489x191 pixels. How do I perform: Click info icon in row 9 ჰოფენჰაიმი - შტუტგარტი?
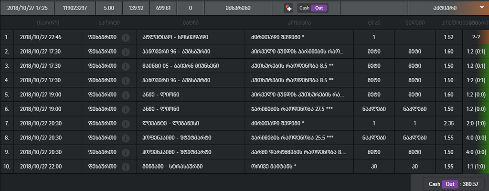126,152
